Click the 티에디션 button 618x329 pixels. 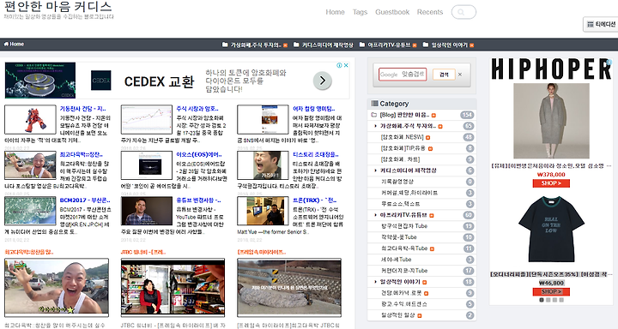pyautogui.click(x=601, y=24)
